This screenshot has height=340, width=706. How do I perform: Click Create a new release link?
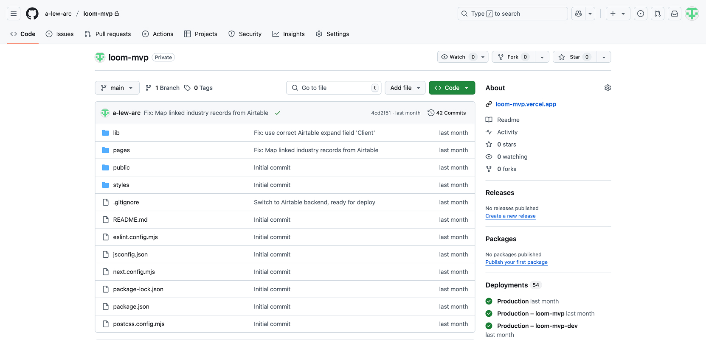[x=510, y=216]
